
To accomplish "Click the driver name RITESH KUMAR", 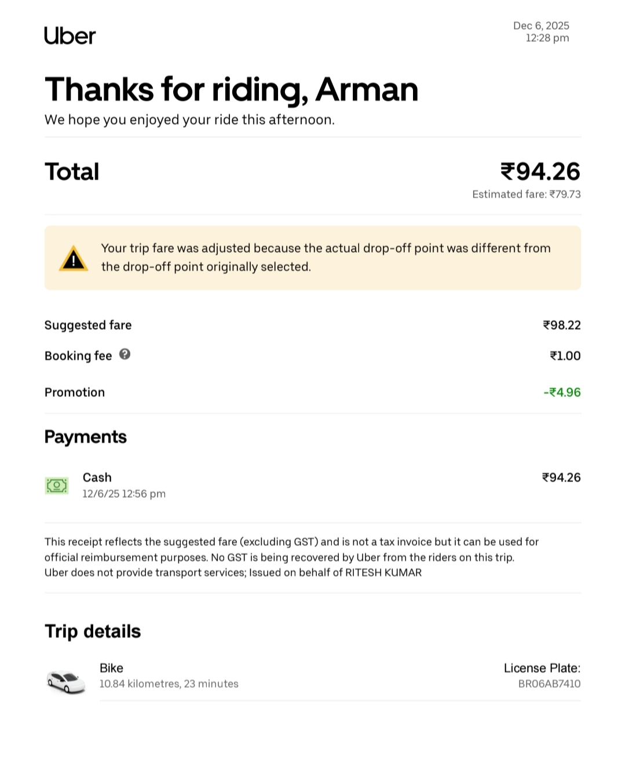I will pos(383,573).
